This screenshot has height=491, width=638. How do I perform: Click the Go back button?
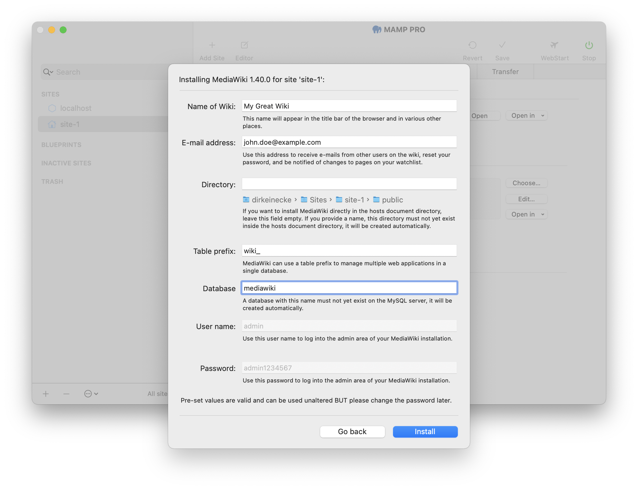pos(353,431)
